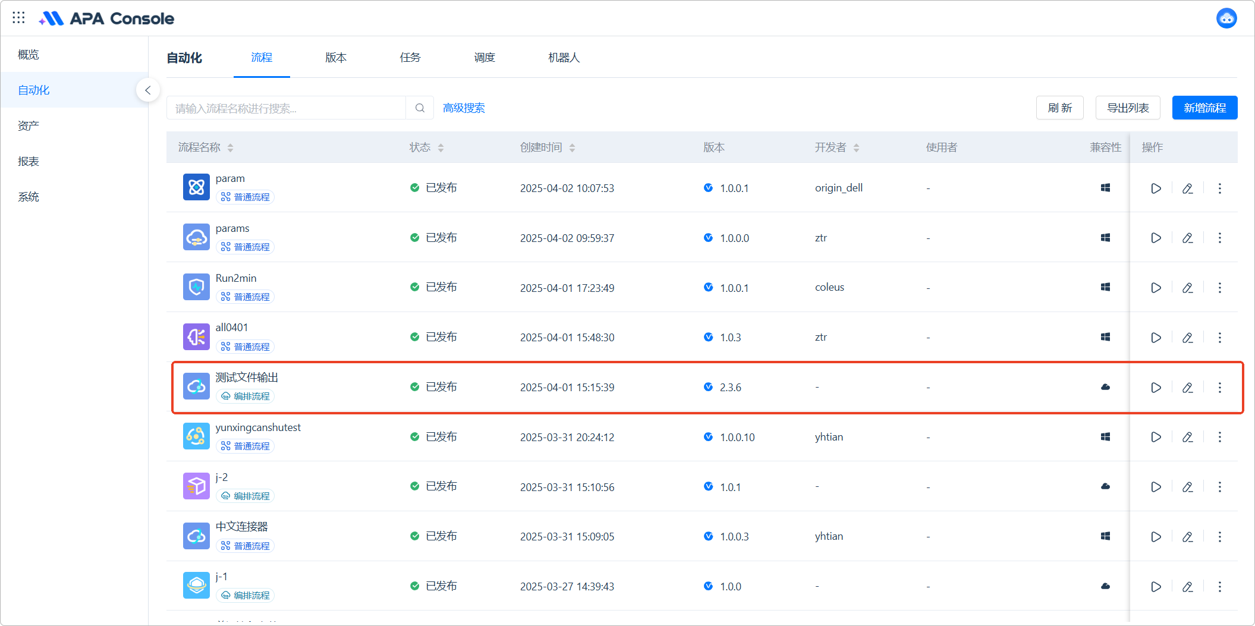Edit the 测试文件输出 process

[x=1188, y=388]
